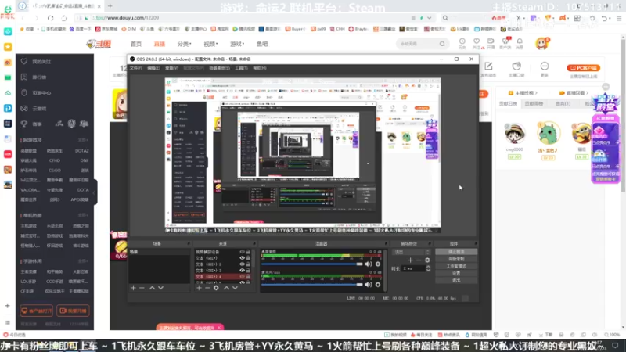Select the 场景 scene entry
Image resolution: width=626 pixels, height=352 pixels.
coord(159,252)
